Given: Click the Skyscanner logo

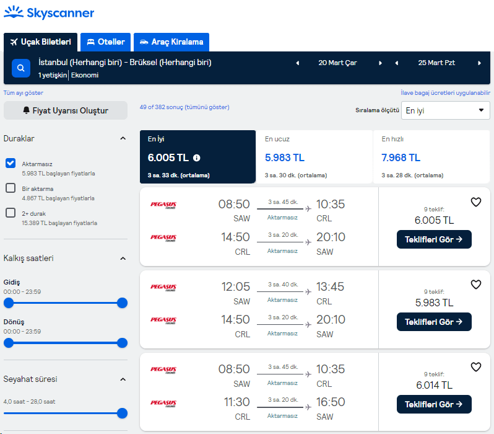Looking at the screenshot, I should coord(49,12).
